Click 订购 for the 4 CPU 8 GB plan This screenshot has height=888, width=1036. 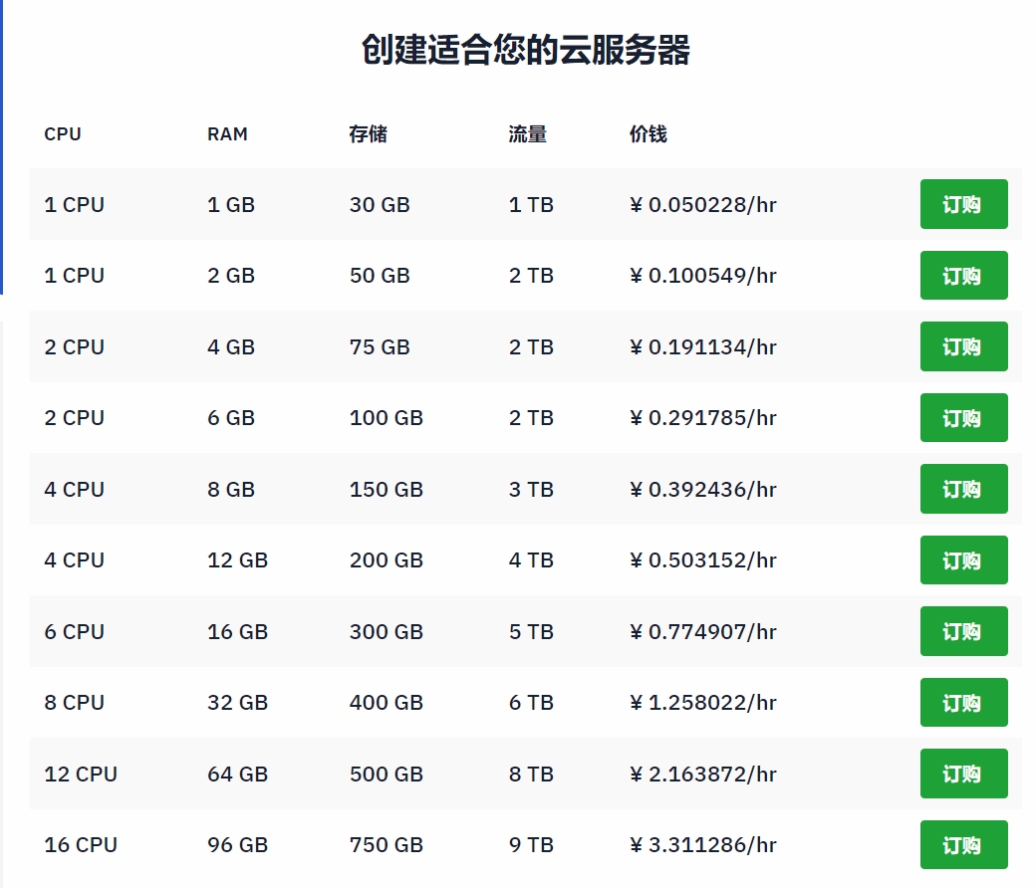click(x=963, y=489)
